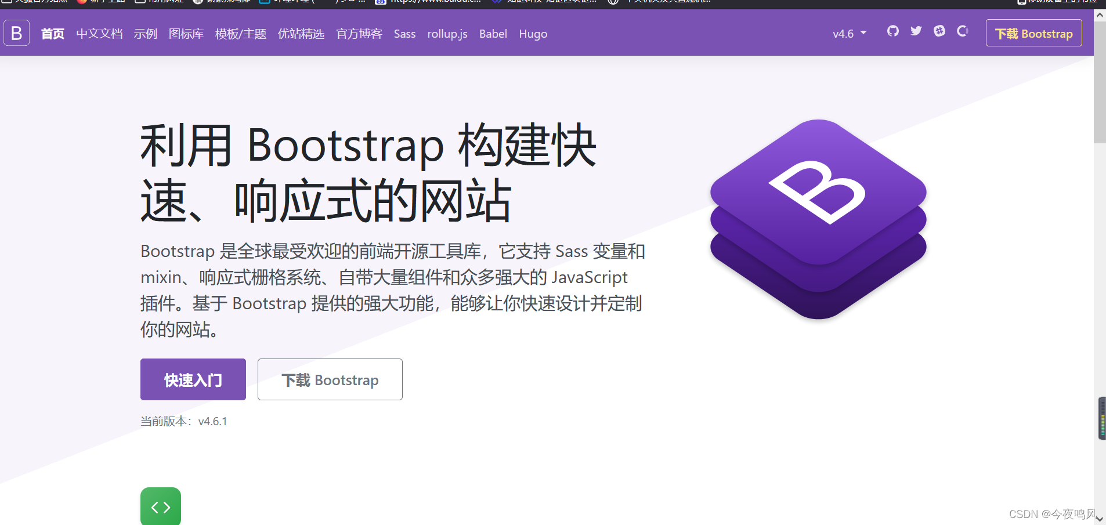The height and width of the screenshot is (525, 1106).
Task: Open 模板/主题 nav link
Action: tap(241, 34)
